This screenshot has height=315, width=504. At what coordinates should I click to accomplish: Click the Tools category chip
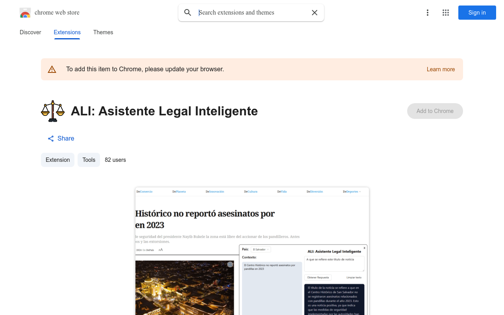[x=89, y=160]
